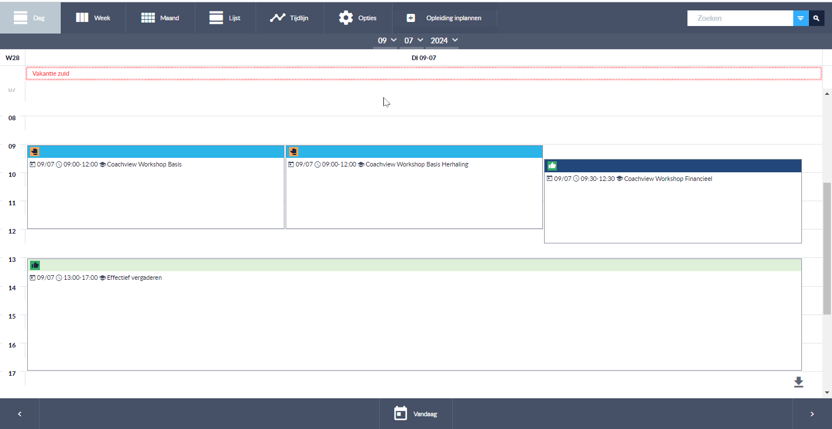Click scrollbar up arrow
Screen dimensions: 832x429
click(827, 93)
